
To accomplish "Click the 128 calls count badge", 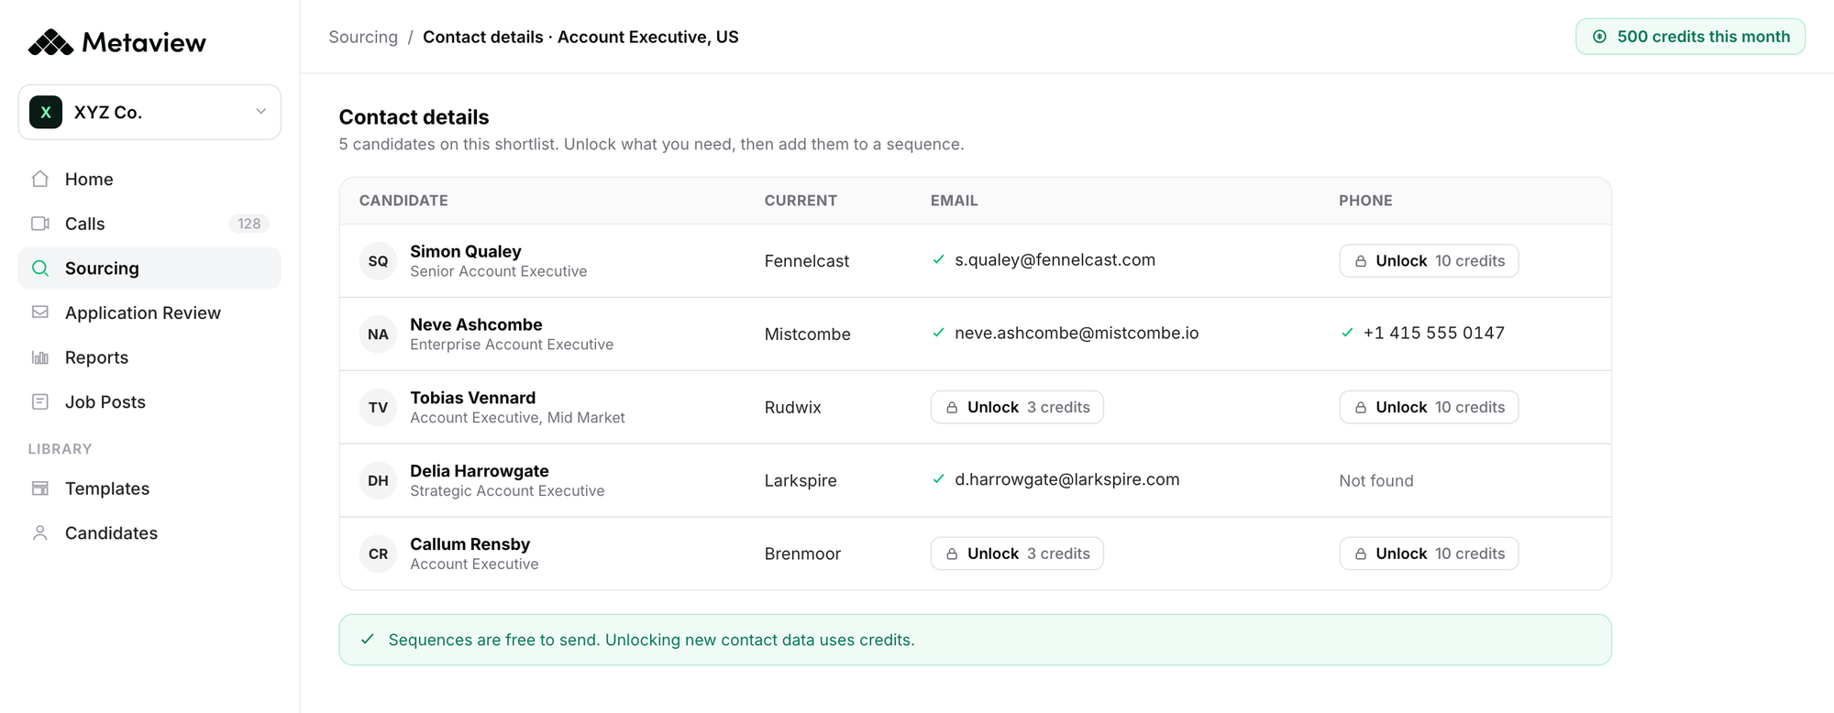I will tap(249, 224).
